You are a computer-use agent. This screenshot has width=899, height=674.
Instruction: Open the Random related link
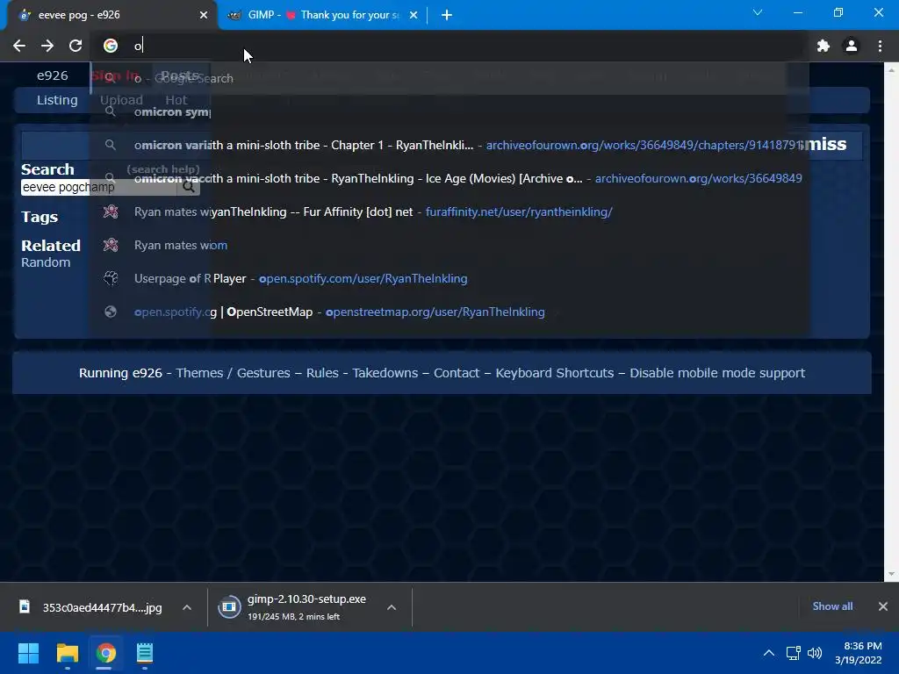(46, 262)
